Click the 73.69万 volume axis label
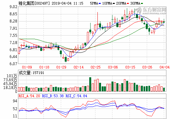This screenshot has width=170, height=119. 10,80
